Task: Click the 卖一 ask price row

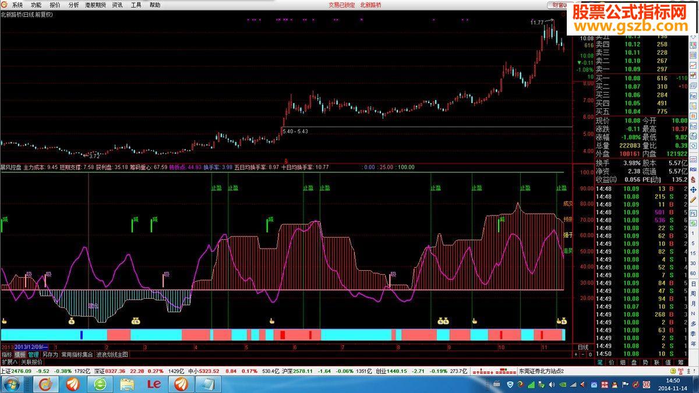Action: [x=641, y=69]
